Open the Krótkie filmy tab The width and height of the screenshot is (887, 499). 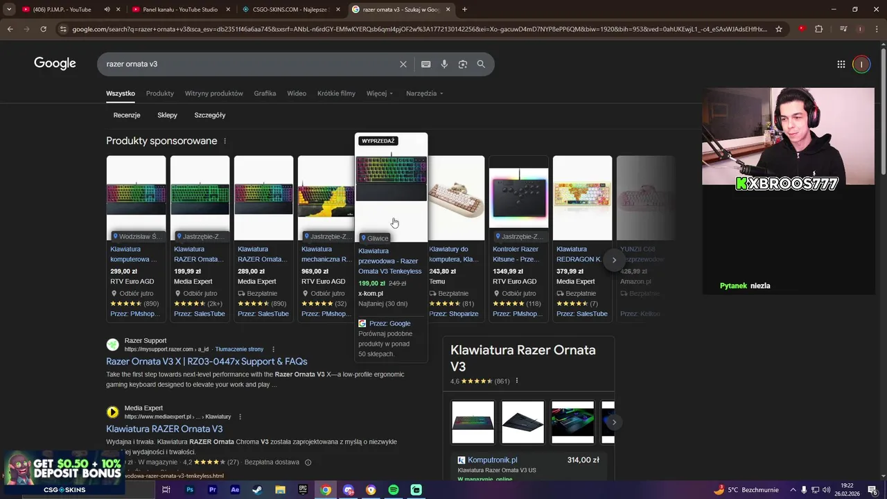336,94
